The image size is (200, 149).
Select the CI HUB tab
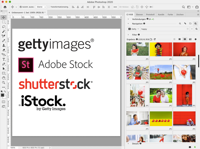click(130, 14)
